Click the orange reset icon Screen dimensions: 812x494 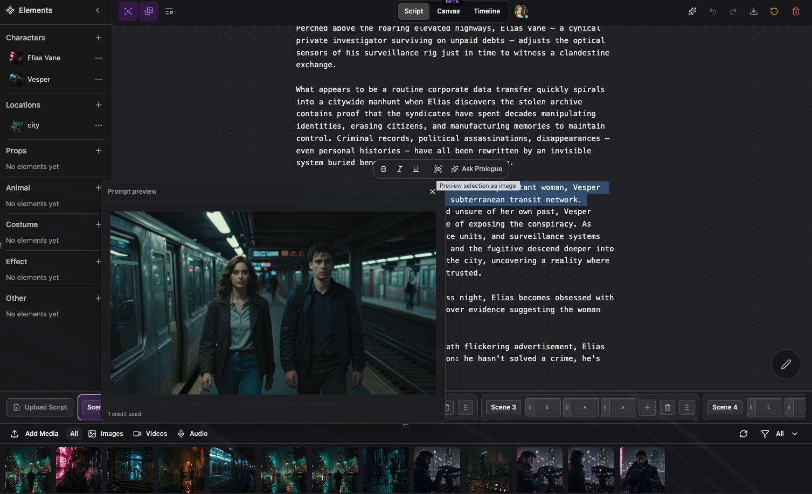[x=774, y=11]
